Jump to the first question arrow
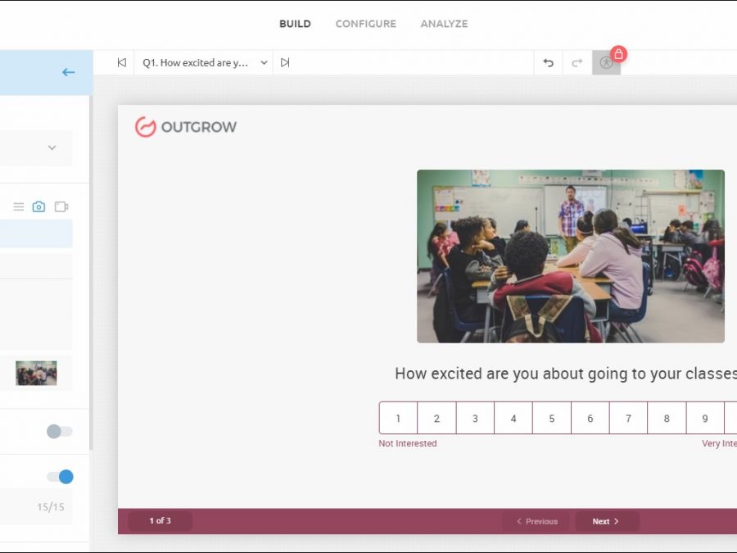737x553 pixels. 121,62
